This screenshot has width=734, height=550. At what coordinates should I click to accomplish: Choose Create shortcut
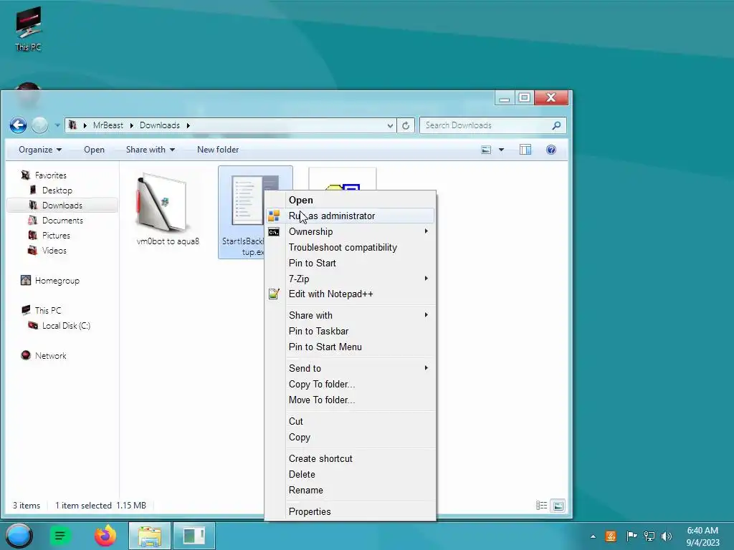coord(350,459)
